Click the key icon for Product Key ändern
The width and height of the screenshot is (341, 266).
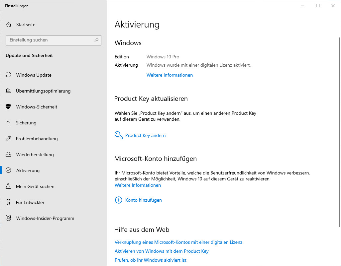click(x=119, y=135)
